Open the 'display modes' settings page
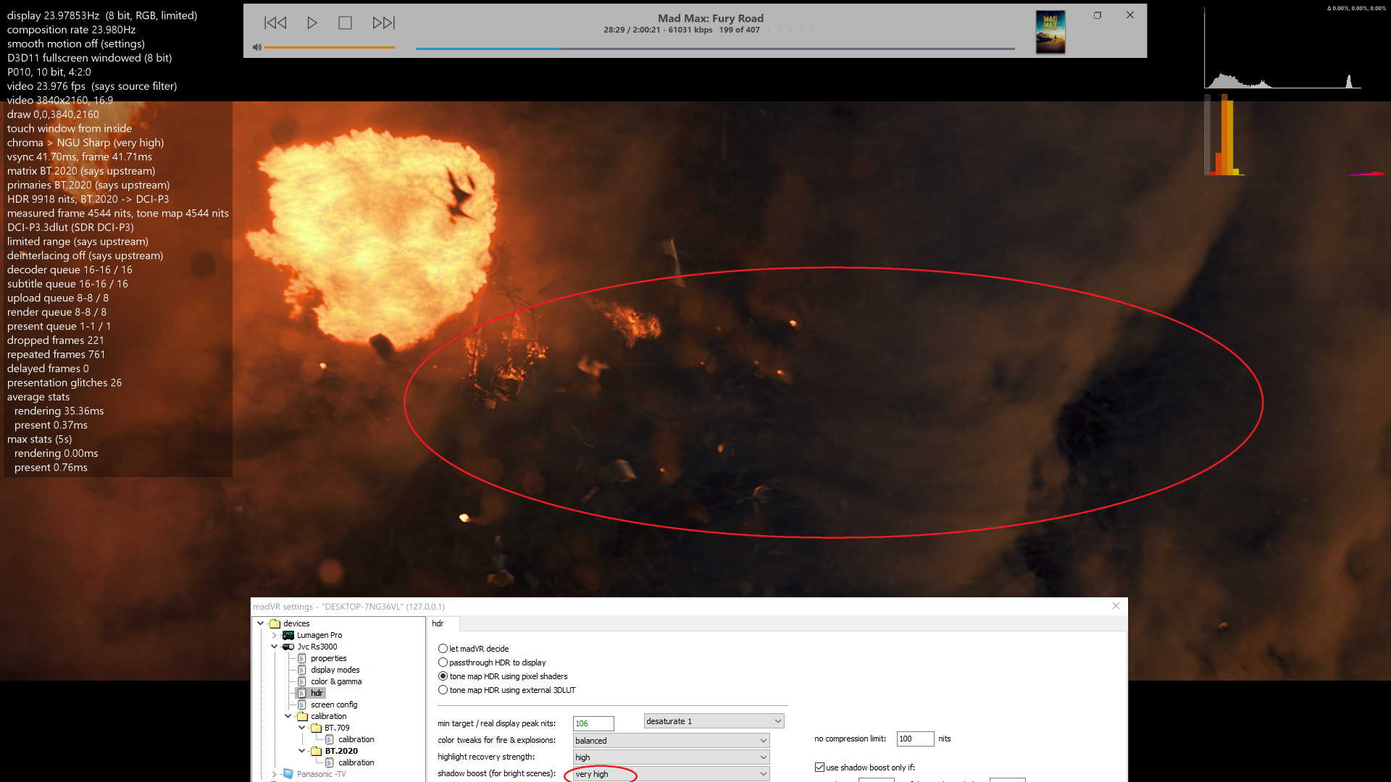The height and width of the screenshot is (782, 1391). pyautogui.click(x=335, y=670)
